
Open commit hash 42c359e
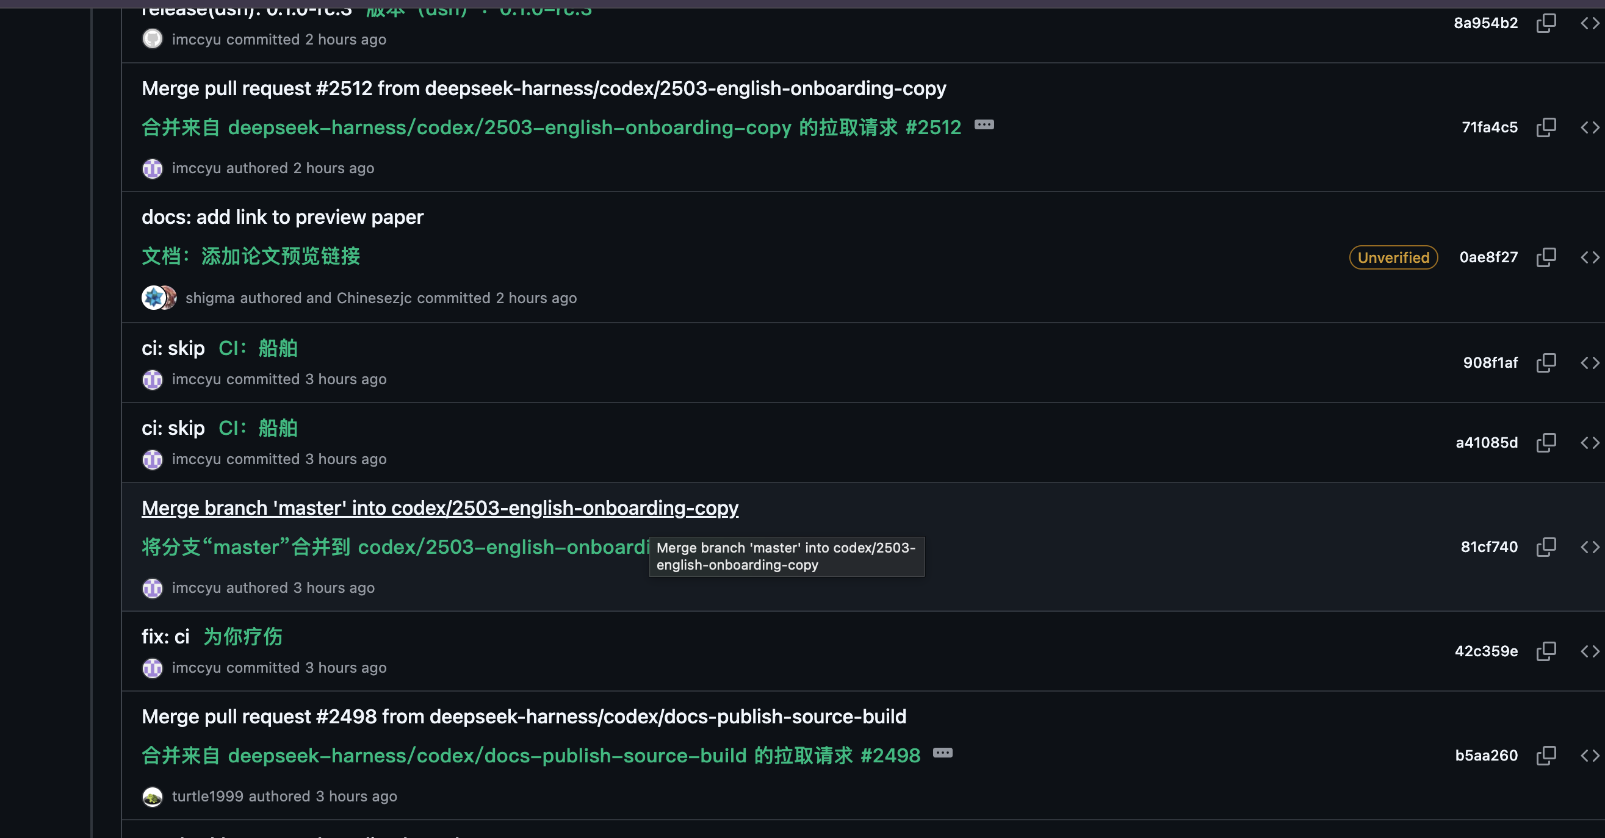[x=1486, y=651]
